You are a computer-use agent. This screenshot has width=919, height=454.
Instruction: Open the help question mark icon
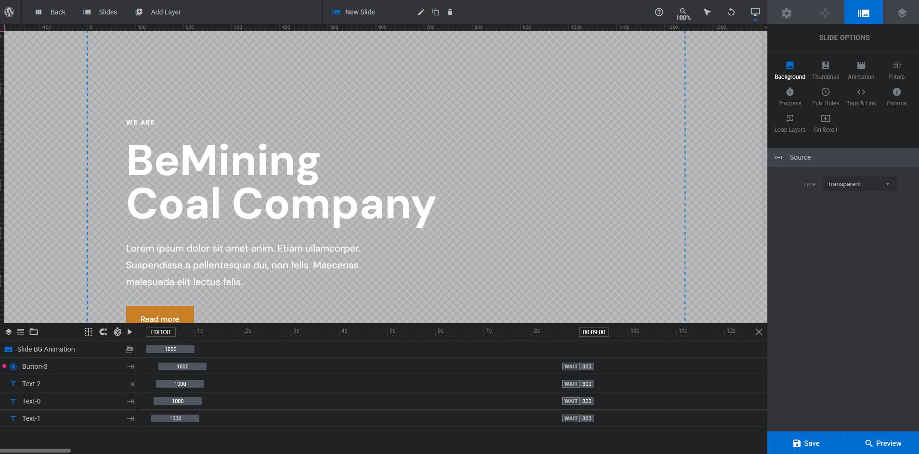pyautogui.click(x=659, y=12)
